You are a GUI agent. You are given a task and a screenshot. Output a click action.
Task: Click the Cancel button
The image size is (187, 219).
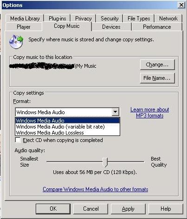[x=90, y=209]
